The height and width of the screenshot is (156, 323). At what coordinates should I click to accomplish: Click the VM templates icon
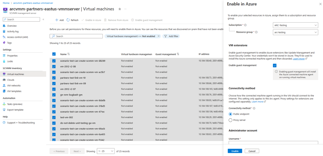4,91
